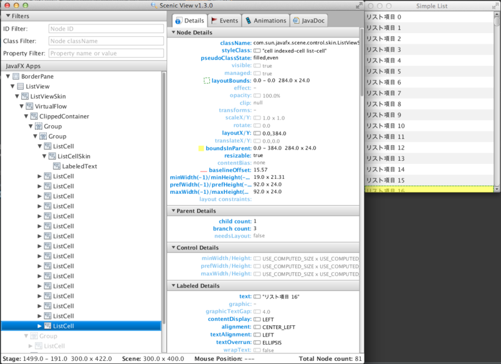Click the ClippedContainer node icon
Image resolution: width=501 pixels, height=364 pixels.
pyautogui.click(x=34, y=116)
